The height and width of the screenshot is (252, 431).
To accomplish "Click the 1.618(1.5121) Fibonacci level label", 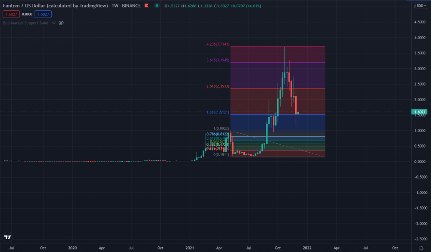I will pos(218,112).
